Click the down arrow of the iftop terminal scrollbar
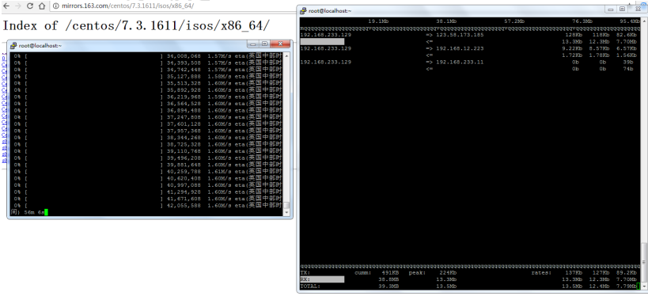The width and height of the screenshot is (648, 296). pyautogui.click(x=644, y=287)
